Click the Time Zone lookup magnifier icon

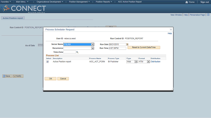pyautogui.click(x=77, y=52)
